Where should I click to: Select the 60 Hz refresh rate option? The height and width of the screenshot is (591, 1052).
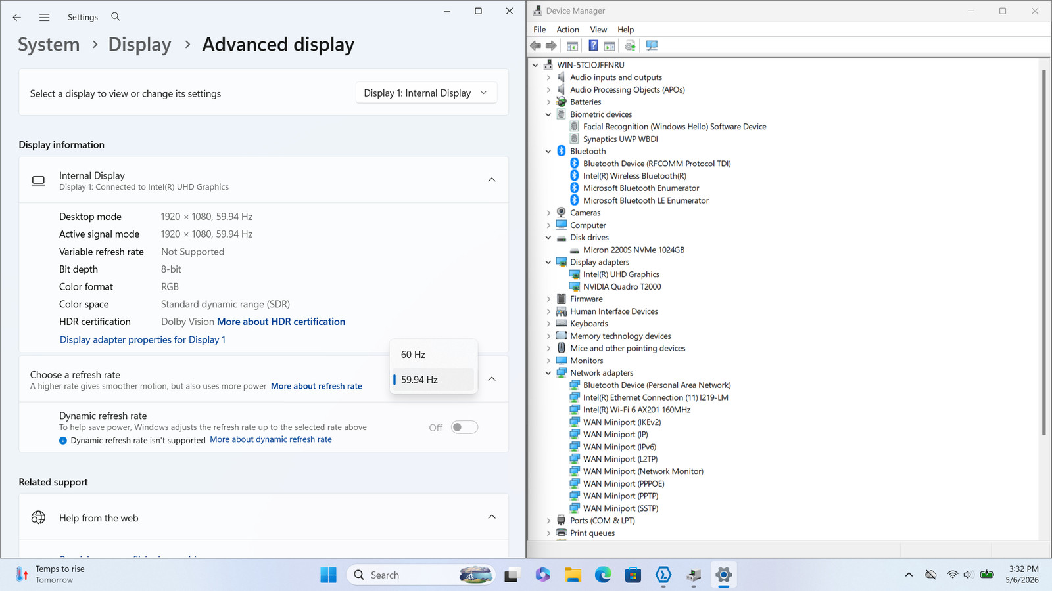tap(433, 355)
